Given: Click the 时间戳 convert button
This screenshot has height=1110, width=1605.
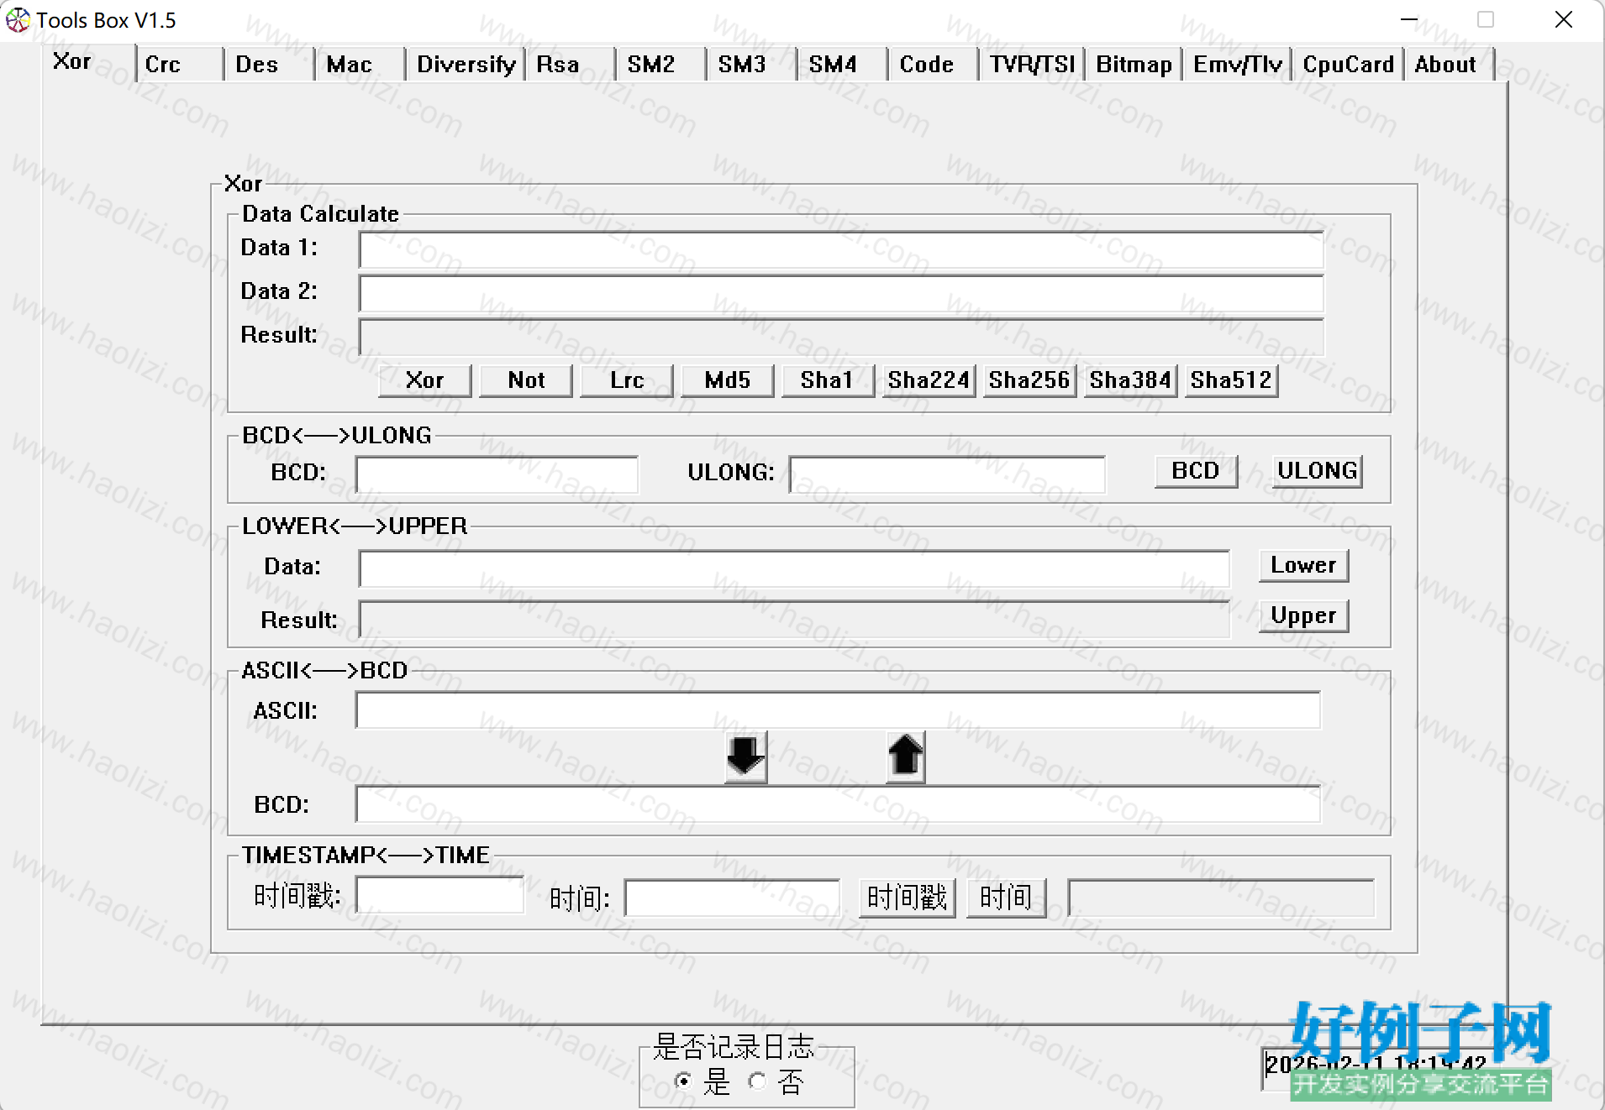Looking at the screenshot, I should click(x=908, y=898).
